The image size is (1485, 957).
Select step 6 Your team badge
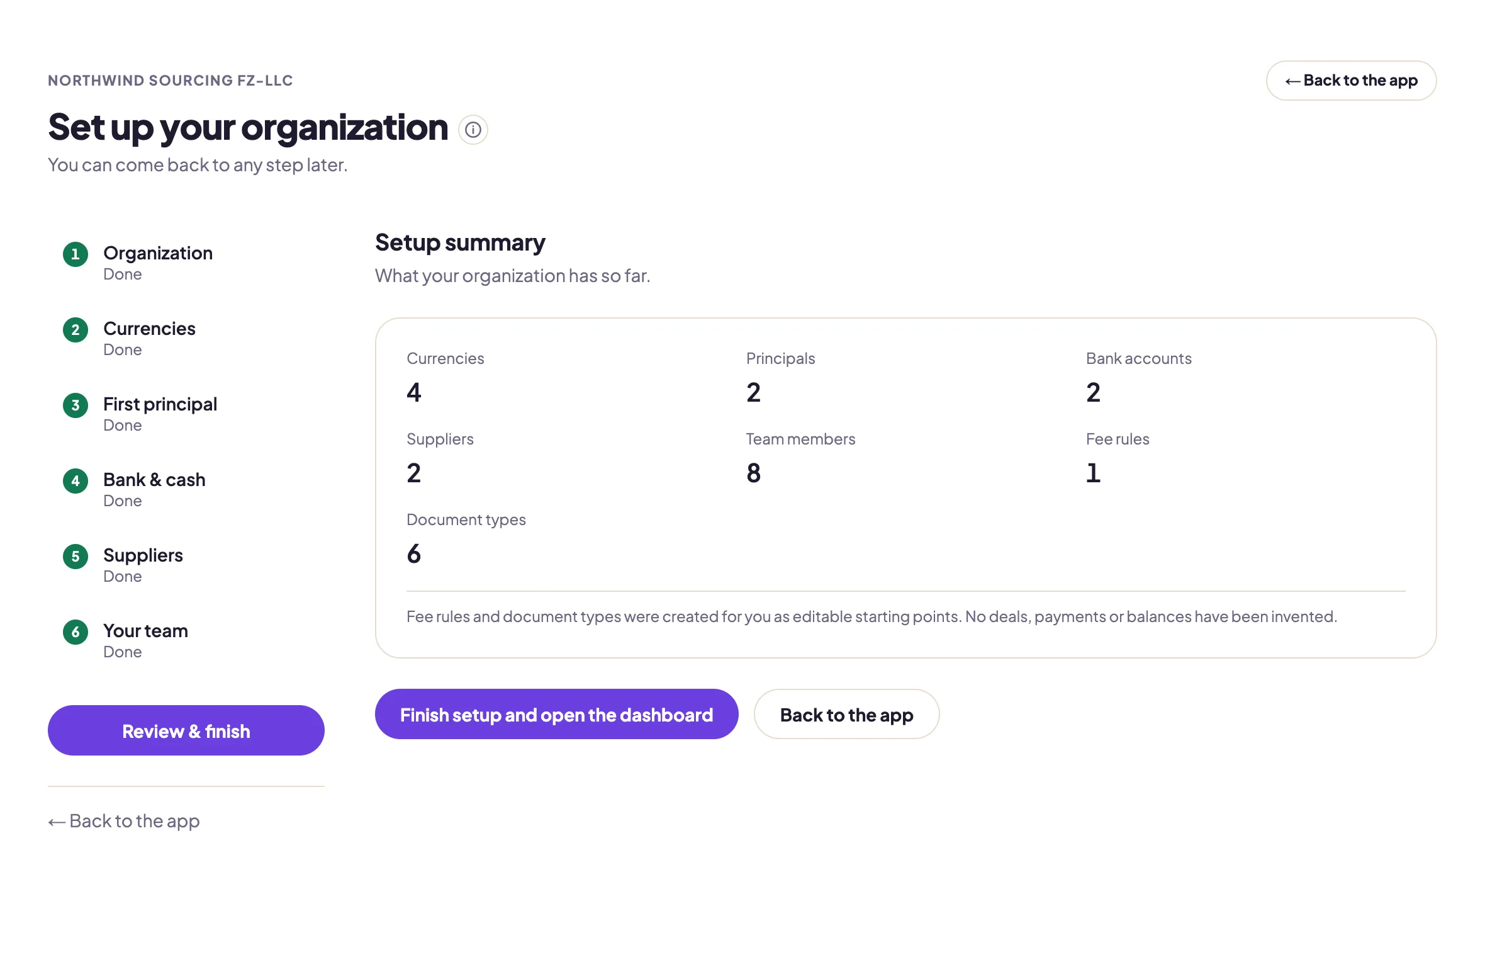click(x=76, y=632)
